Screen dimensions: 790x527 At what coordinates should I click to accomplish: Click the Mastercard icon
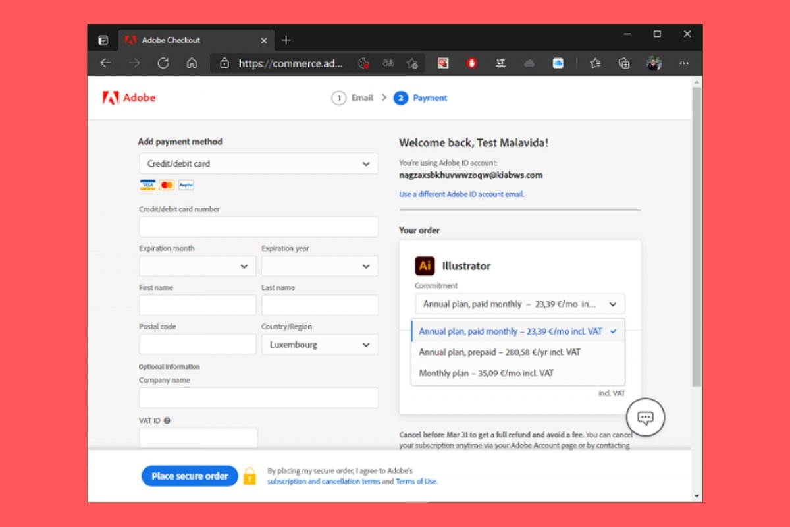coord(167,185)
